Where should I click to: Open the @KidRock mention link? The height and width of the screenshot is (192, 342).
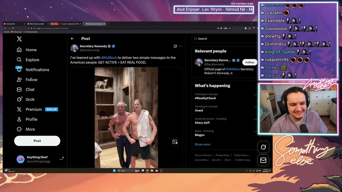109,58
